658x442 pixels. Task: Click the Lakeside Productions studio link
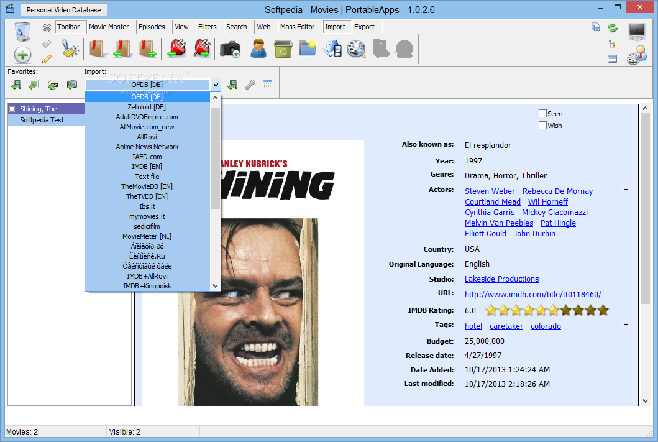[x=501, y=279]
